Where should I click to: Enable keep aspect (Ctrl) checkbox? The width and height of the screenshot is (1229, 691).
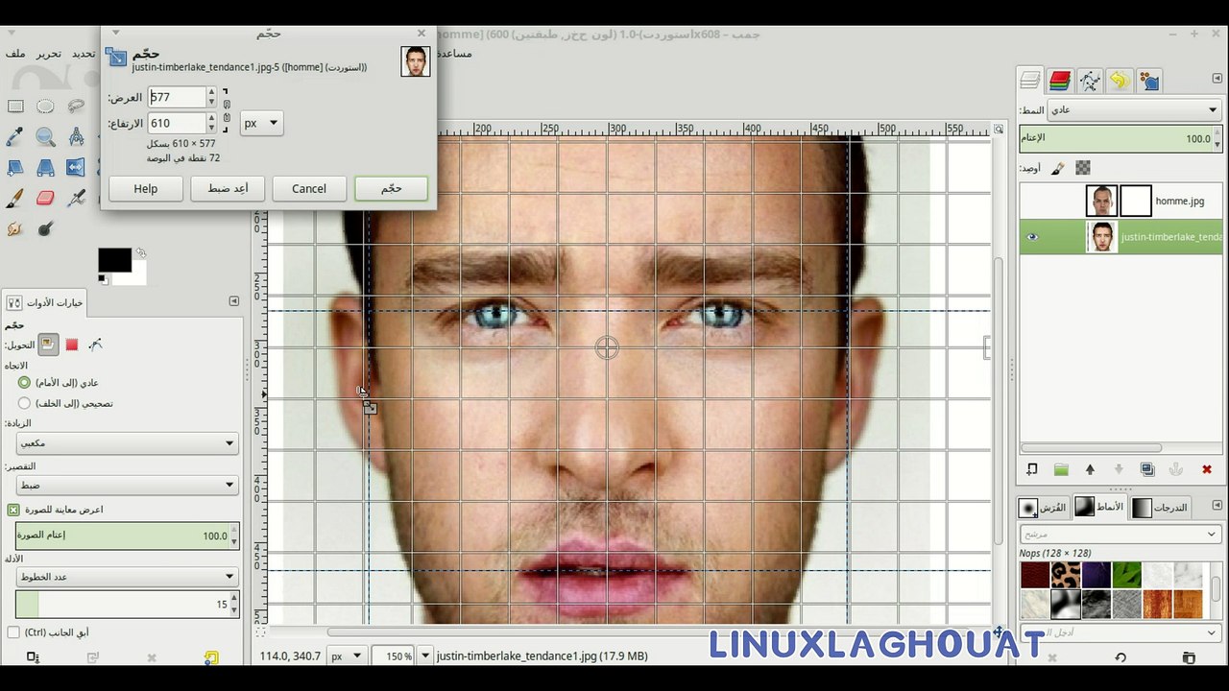click(13, 632)
